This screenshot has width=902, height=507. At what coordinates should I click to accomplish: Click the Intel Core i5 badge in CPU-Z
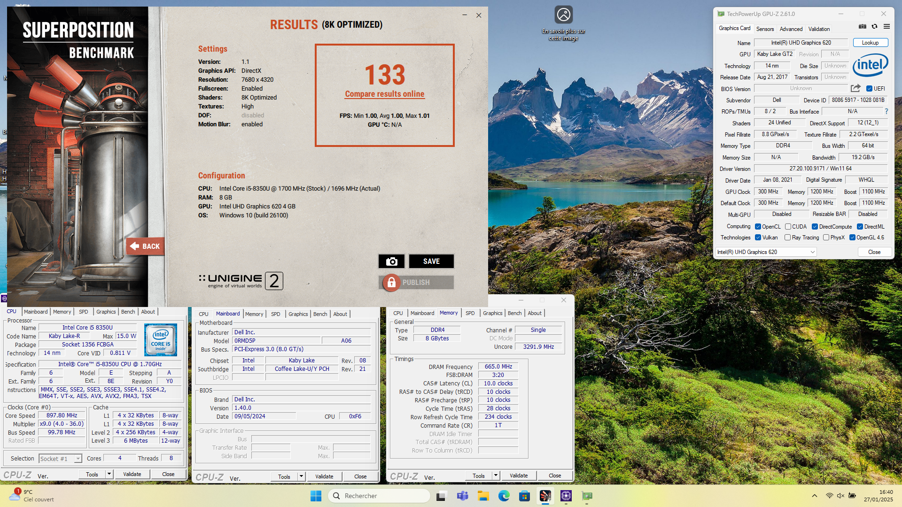(161, 339)
